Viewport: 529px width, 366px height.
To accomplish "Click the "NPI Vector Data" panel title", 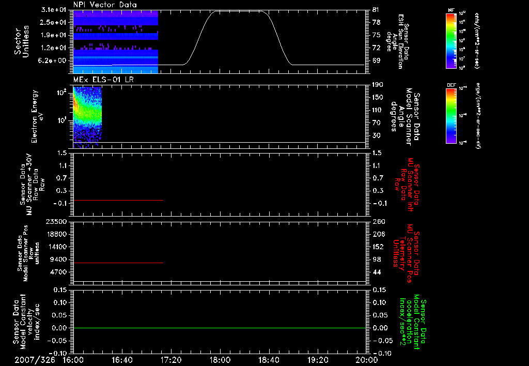I will click(x=105, y=5).
